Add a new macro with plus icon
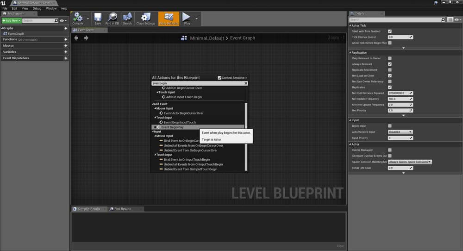This screenshot has height=251, width=463. (66, 46)
